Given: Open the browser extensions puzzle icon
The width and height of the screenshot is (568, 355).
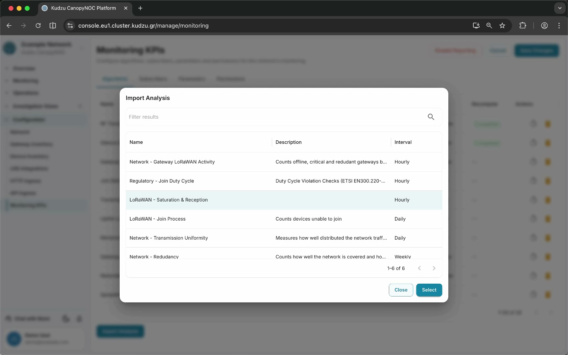Looking at the screenshot, I should (x=523, y=26).
